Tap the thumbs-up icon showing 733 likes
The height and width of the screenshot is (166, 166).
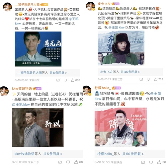click(x=155, y=79)
